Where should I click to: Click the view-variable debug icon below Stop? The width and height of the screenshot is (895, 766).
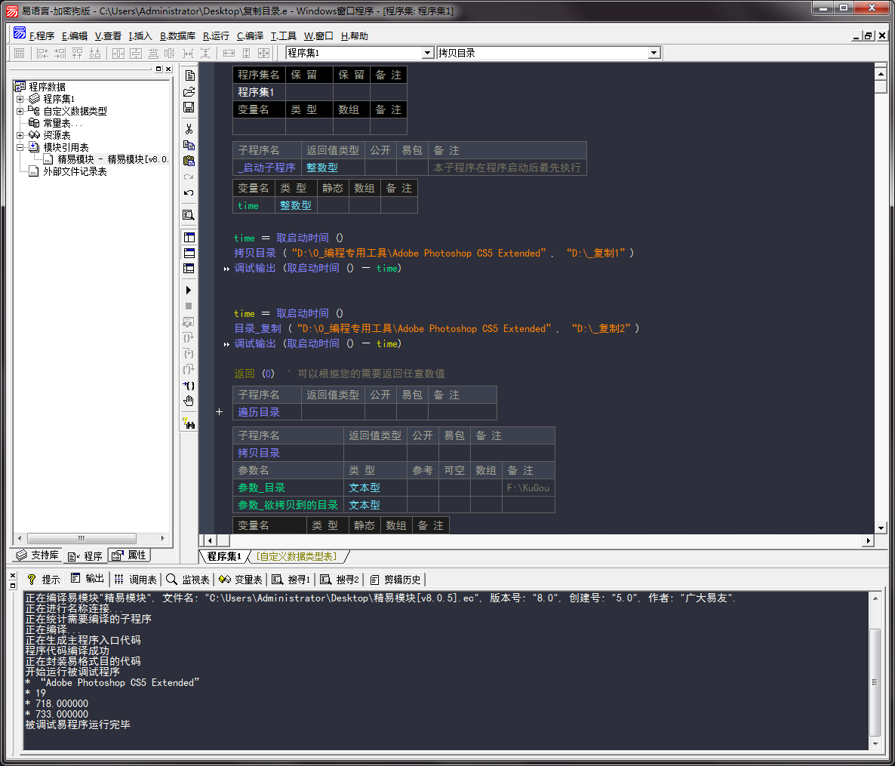pyautogui.click(x=189, y=322)
